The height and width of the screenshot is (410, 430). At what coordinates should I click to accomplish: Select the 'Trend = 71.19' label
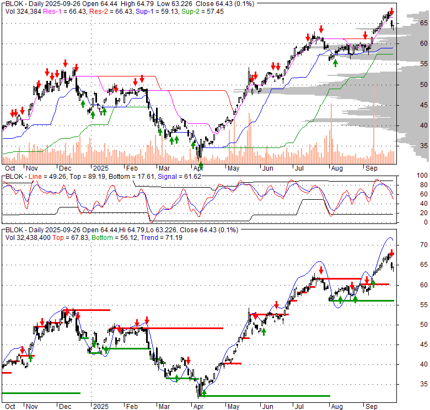click(x=162, y=238)
